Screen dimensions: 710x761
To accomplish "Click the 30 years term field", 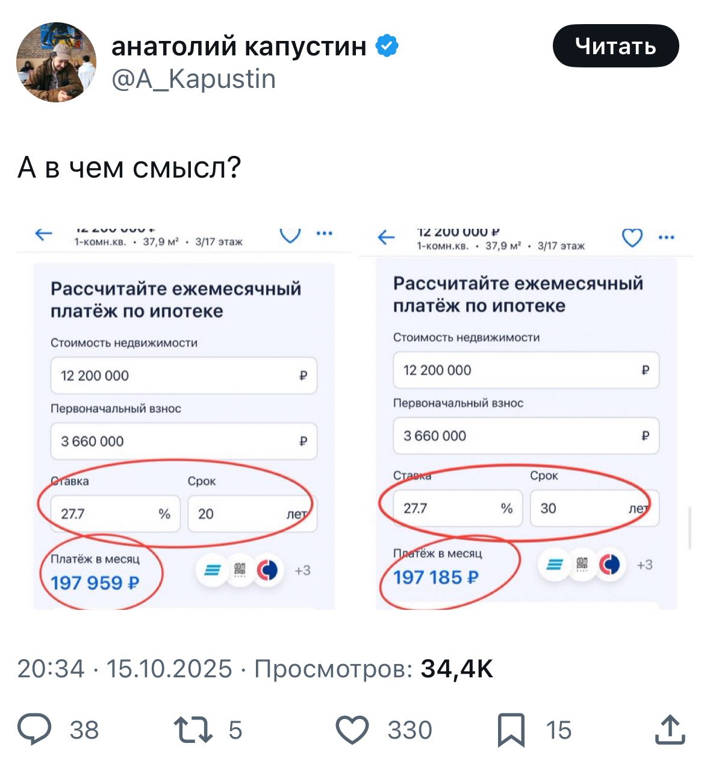I will click(x=594, y=508).
